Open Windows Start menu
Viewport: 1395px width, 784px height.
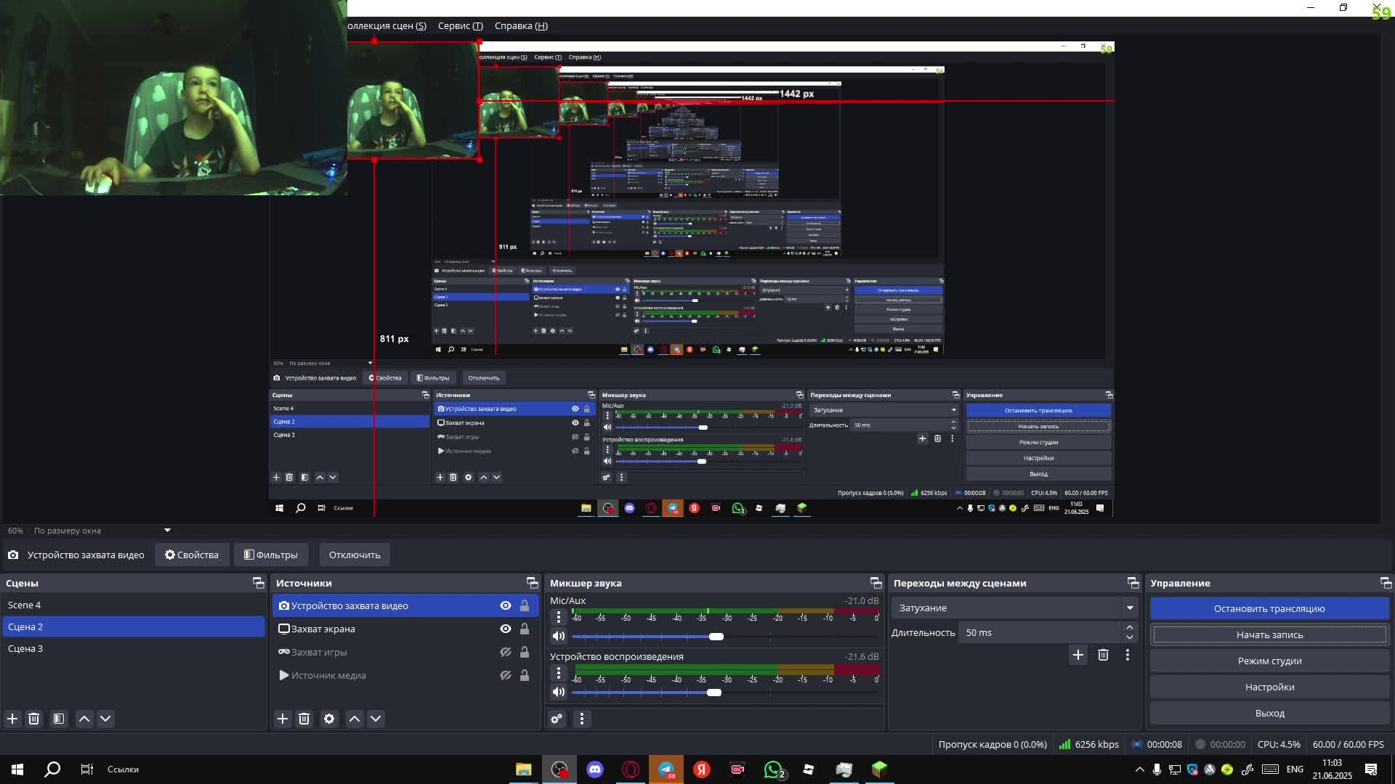[x=17, y=769]
